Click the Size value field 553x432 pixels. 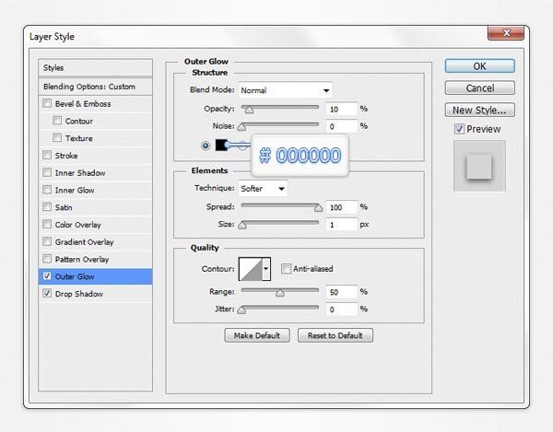pyautogui.click(x=342, y=225)
